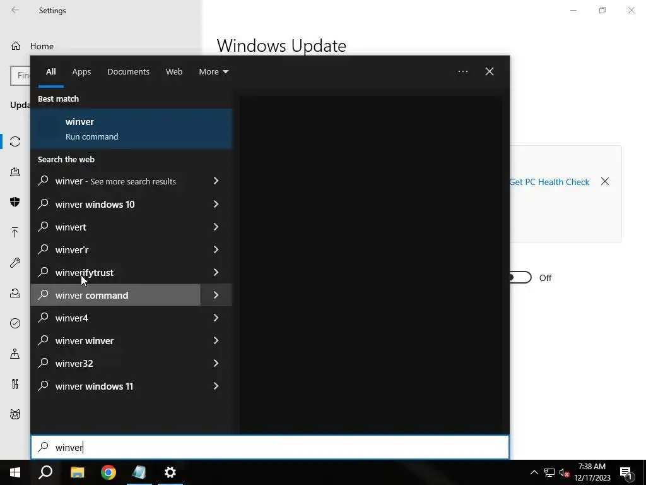Open network status tray icon
The height and width of the screenshot is (485, 646).
pyautogui.click(x=549, y=472)
